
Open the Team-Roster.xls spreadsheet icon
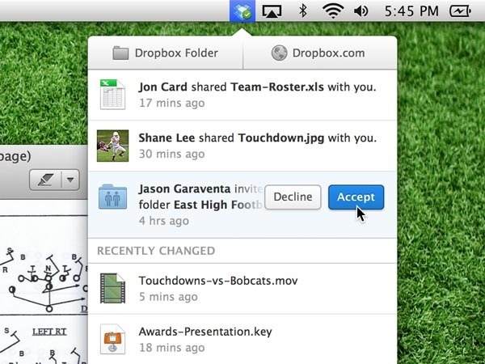[x=112, y=95]
